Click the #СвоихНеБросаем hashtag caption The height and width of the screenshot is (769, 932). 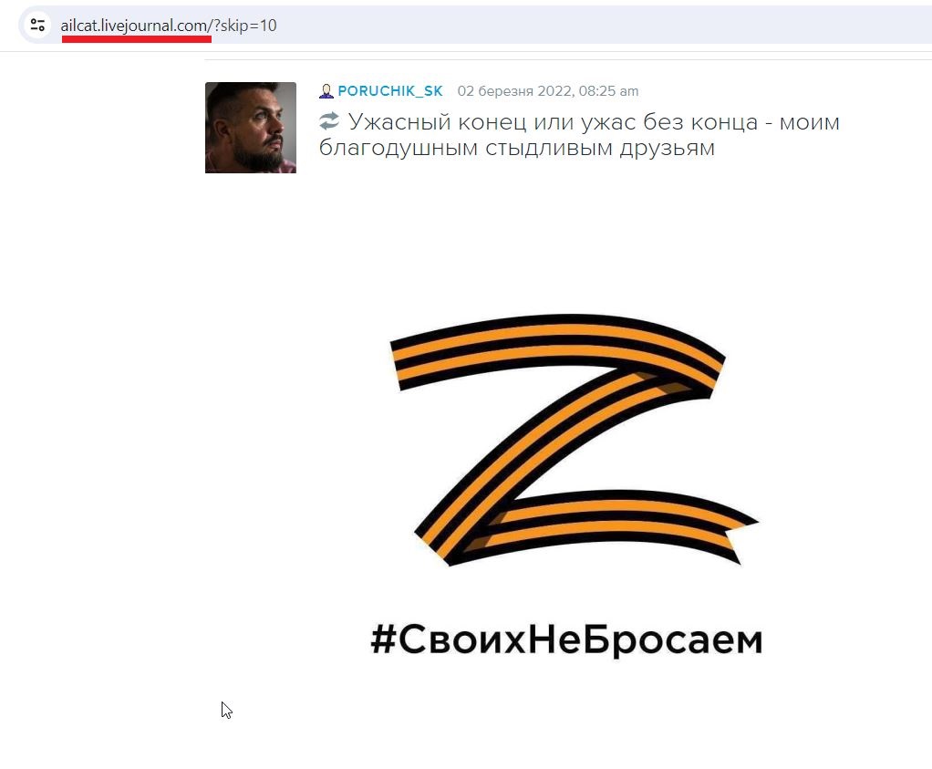pyautogui.click(x=565, y=639)
